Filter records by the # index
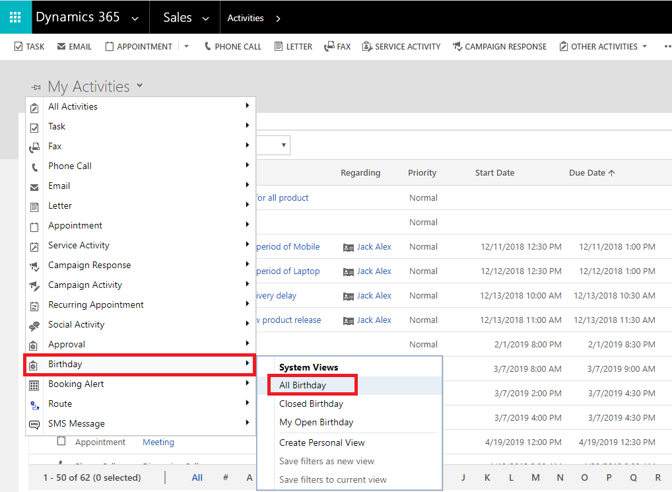 [225, 477]
